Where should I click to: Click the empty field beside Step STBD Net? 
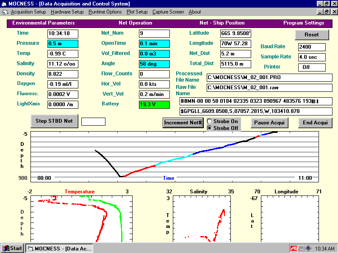click(x=93, y=121)
